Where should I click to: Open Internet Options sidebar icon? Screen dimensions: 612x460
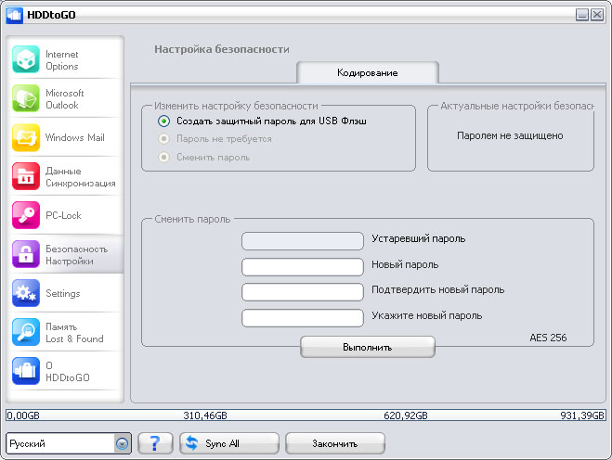click(x=26, y=60)
